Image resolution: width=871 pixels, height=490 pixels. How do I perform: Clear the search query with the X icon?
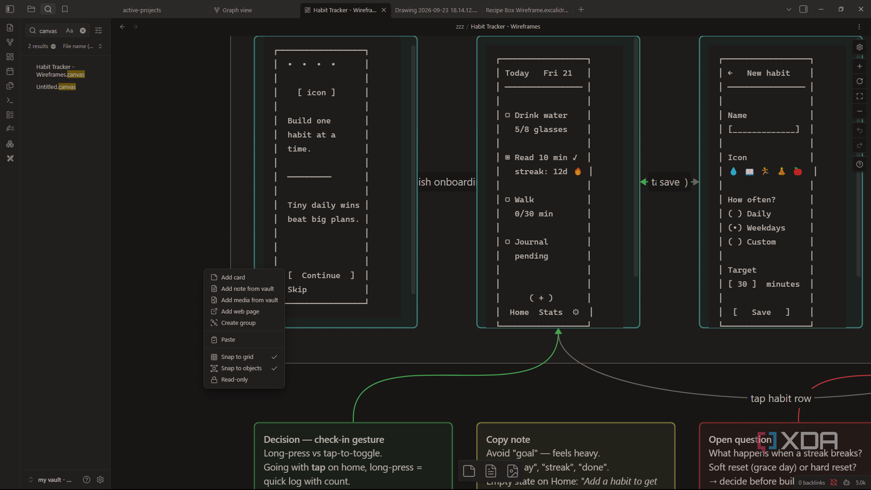(x=83, y=31)
